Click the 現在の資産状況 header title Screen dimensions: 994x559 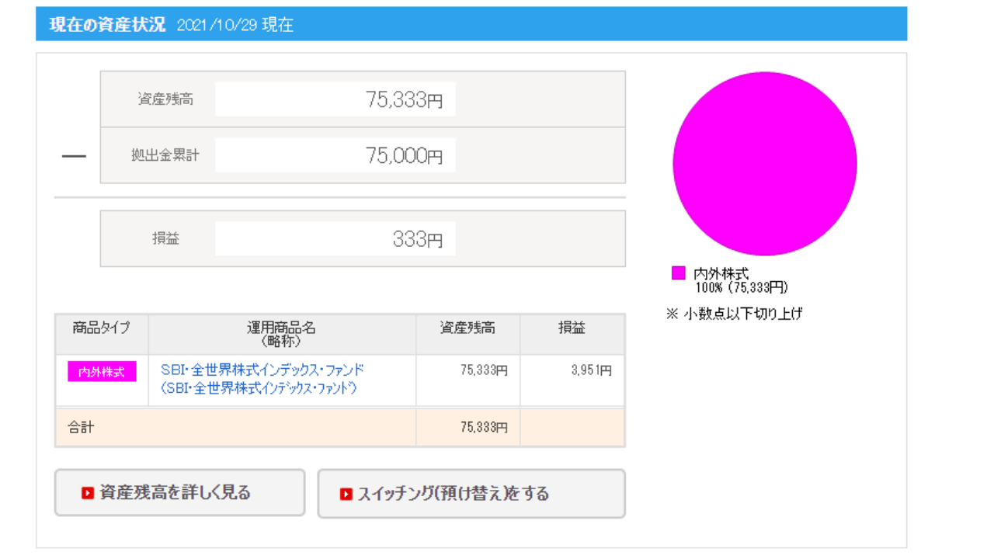tap(107, 24)
